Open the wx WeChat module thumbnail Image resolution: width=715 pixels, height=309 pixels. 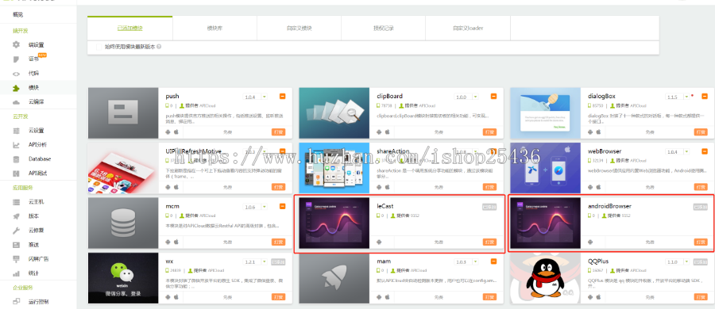[x=123, y=279]
